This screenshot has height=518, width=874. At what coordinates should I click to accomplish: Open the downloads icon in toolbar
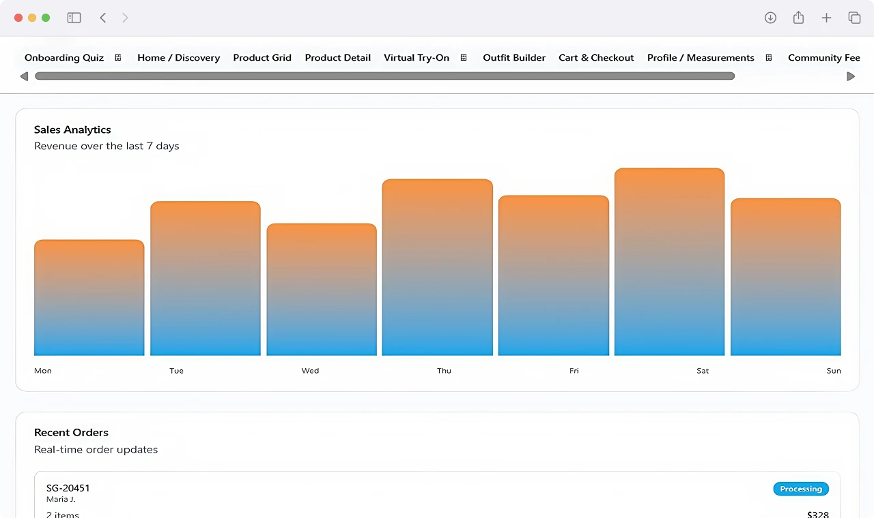coord(770,18)
